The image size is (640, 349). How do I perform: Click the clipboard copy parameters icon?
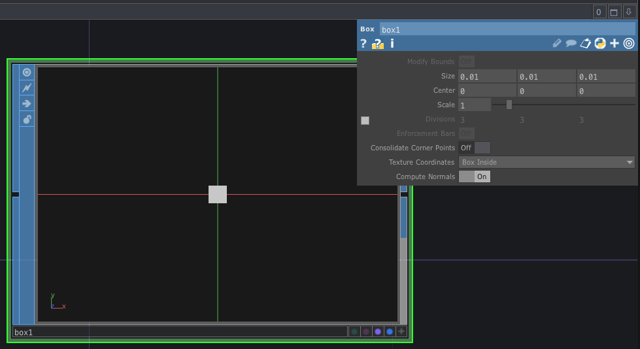(585, 44)
